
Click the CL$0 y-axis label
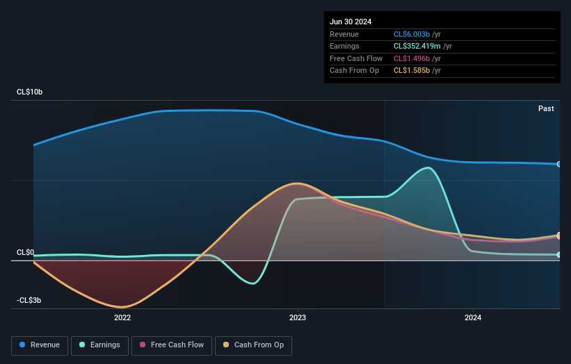[26, 252]
